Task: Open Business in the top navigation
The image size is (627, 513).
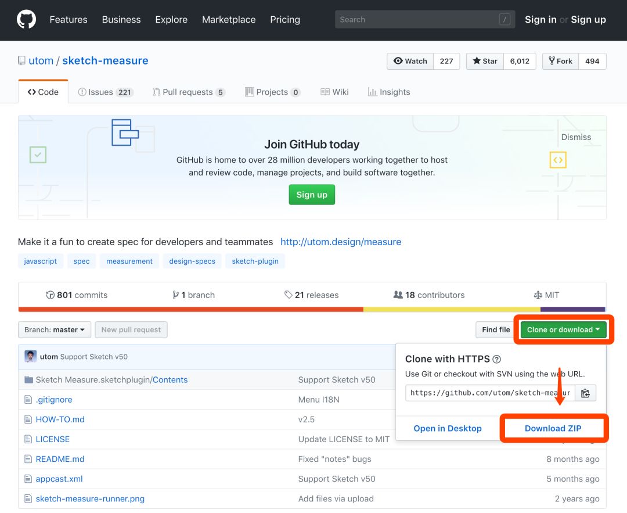Action: (121, 20)
